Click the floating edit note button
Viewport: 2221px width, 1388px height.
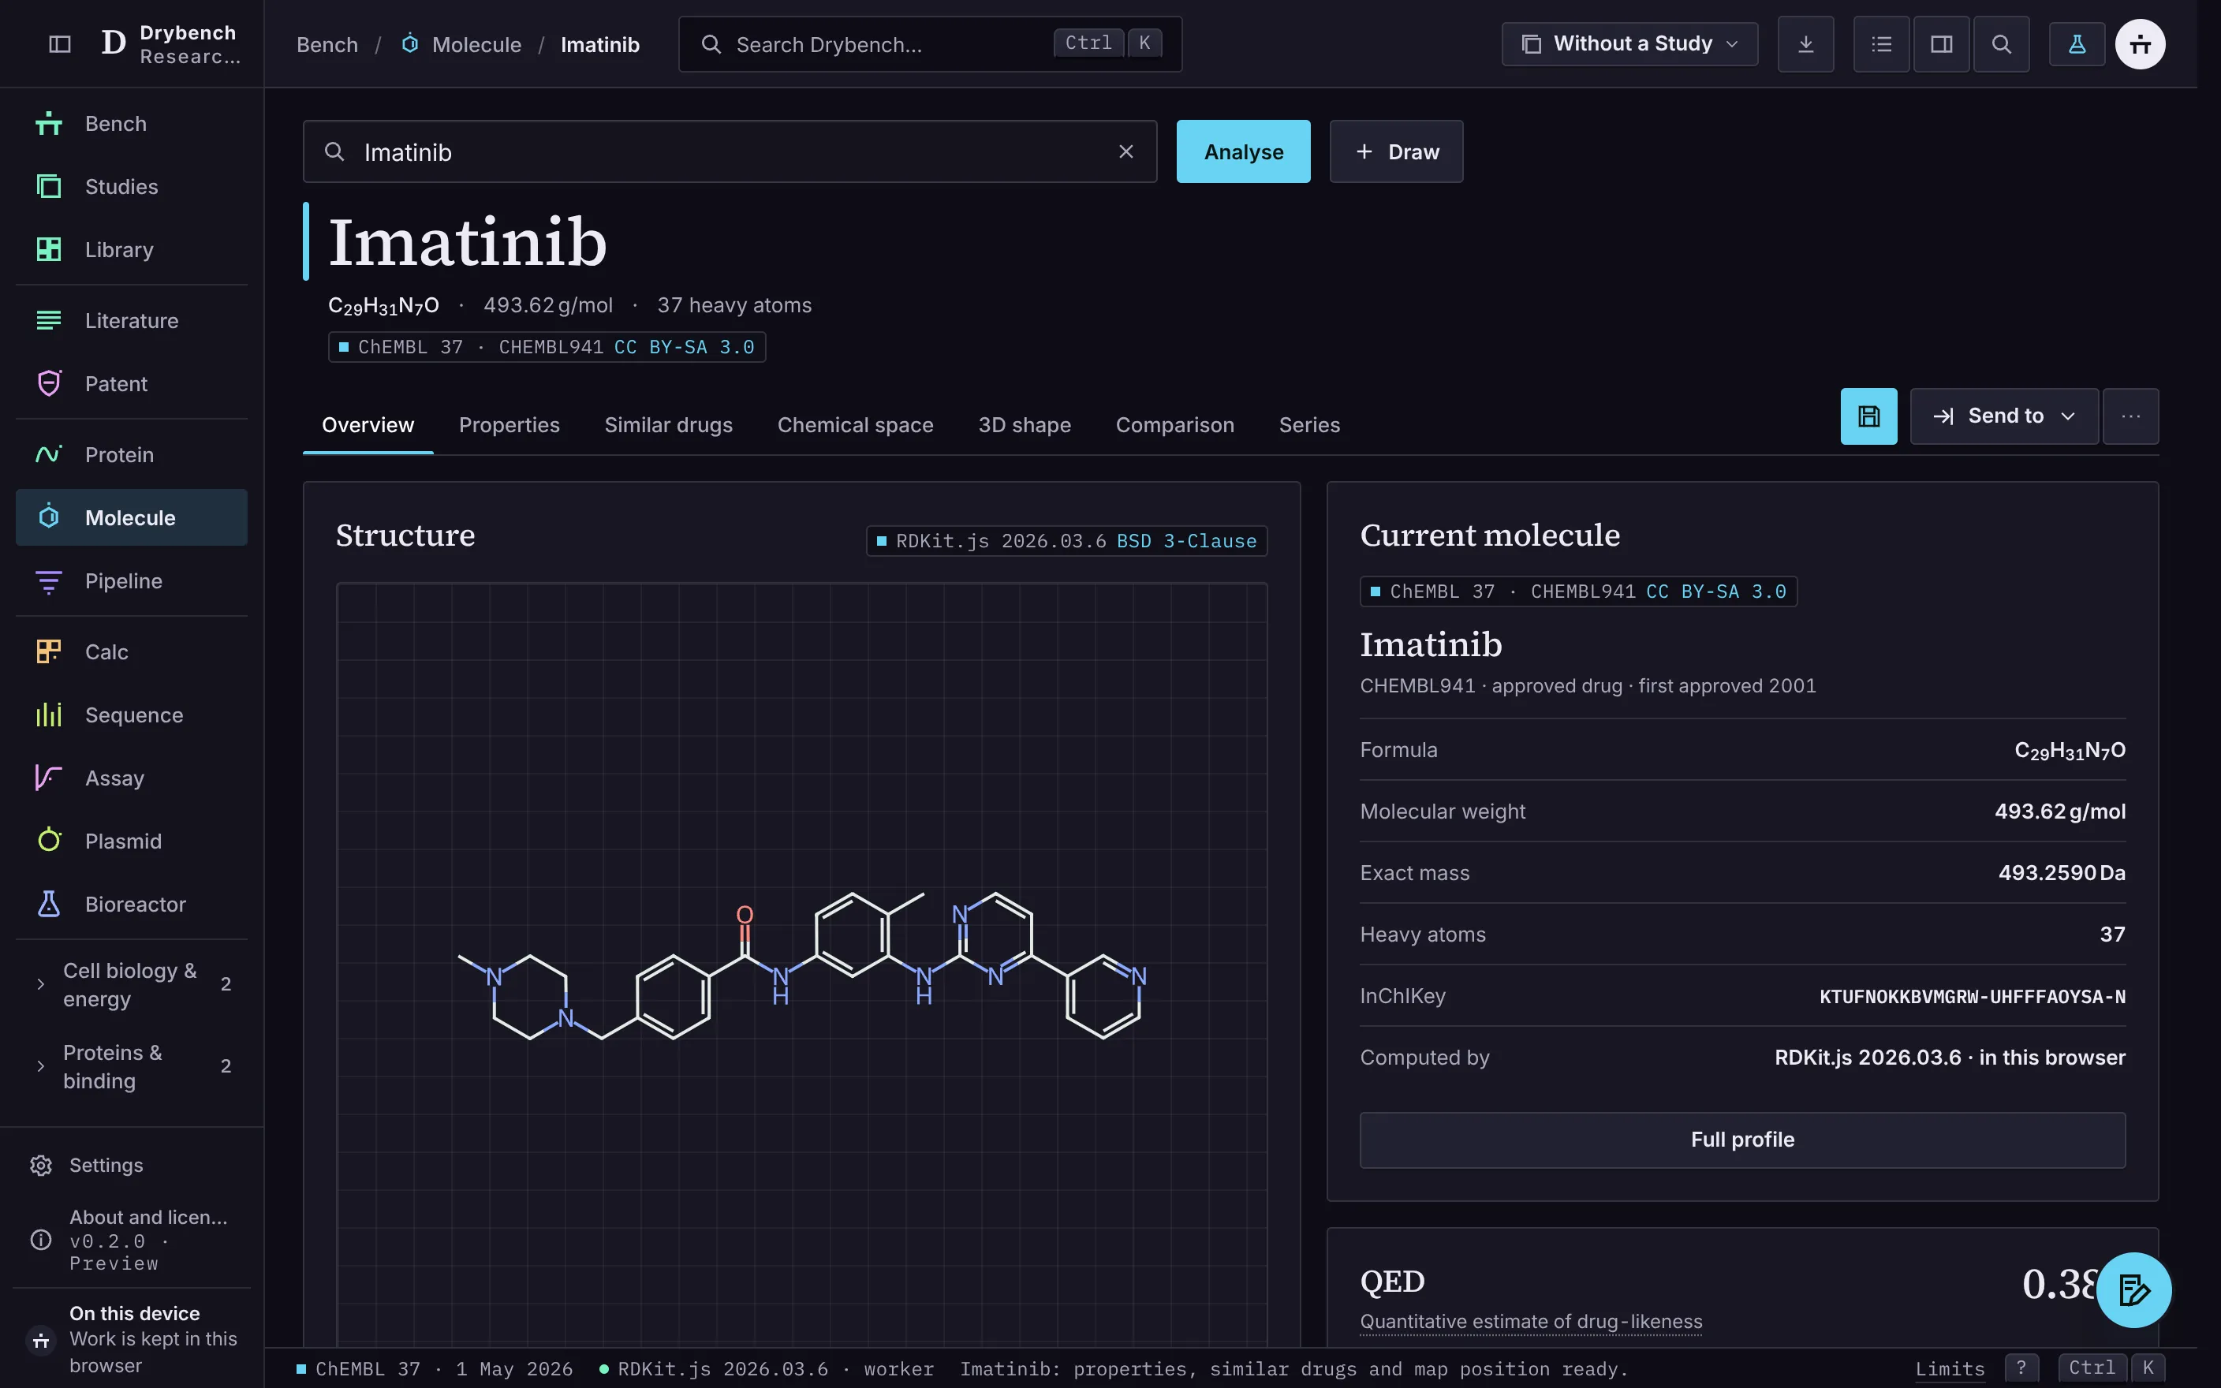tap(2133, 1289)
